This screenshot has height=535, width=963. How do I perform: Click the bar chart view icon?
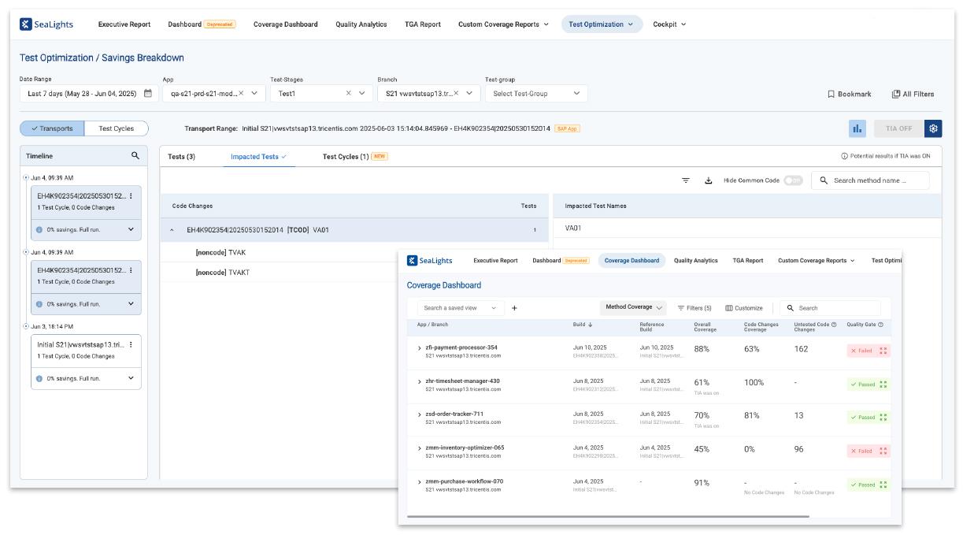pyautogui.click(x=857, y=128)
